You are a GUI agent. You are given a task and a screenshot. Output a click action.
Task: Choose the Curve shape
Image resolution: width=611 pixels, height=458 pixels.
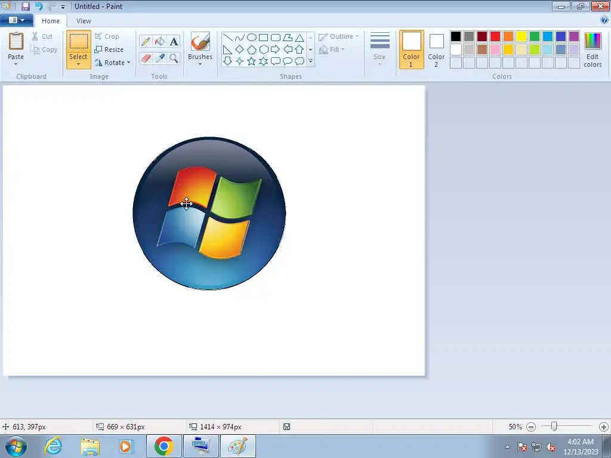pyautogui.click(x=240, y=38)
